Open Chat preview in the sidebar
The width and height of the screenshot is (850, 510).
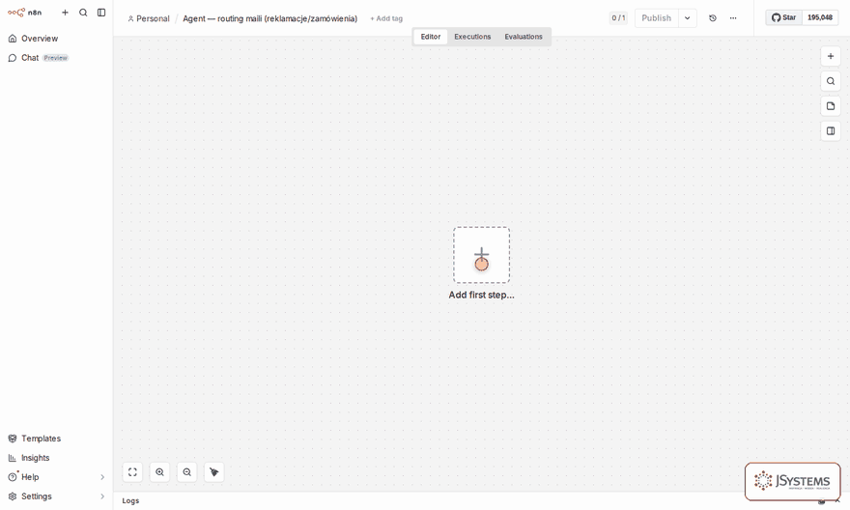[56, 58]
